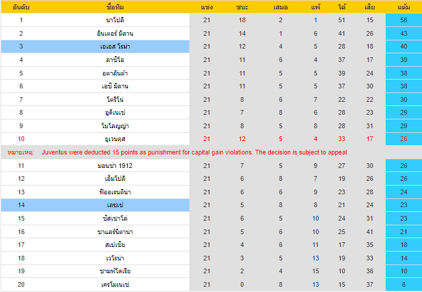Click the ยูเวนตุส team name
The width and height of the screenshot is (422, 292).
coord(115,139)
